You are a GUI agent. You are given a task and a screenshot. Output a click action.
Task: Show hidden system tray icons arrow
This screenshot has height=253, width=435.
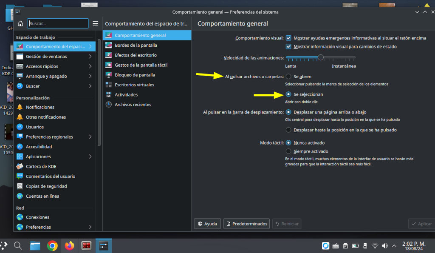pos(394,246)
